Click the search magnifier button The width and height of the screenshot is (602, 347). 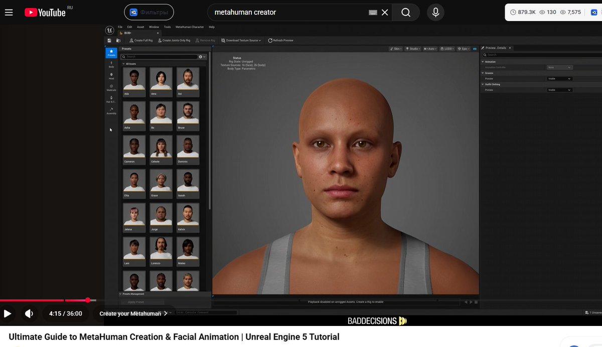click(x=406, y=12)
